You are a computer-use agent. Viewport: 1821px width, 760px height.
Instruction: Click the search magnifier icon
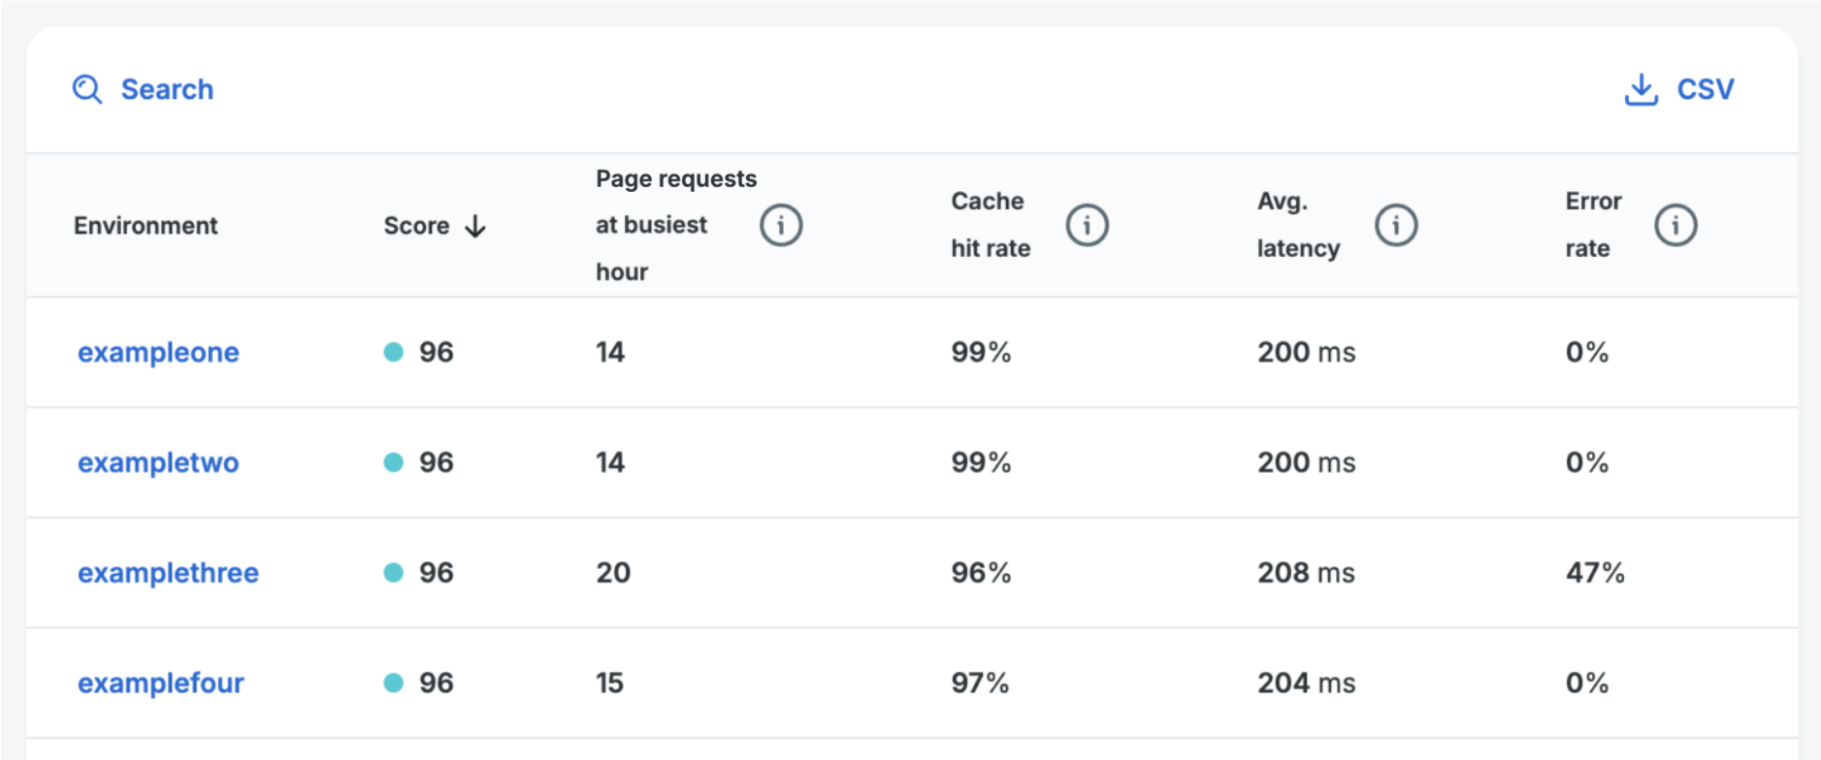87,89
